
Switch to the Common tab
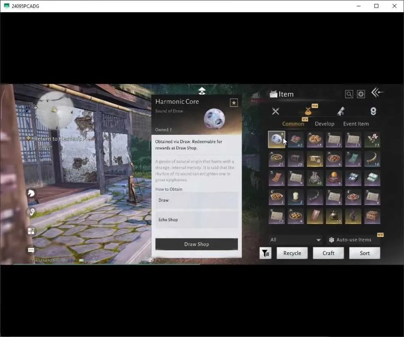pyautogui.click(x=293, y=124)
